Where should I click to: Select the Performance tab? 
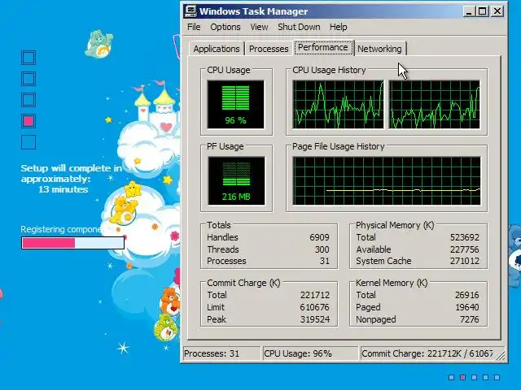tap(323, 47)
